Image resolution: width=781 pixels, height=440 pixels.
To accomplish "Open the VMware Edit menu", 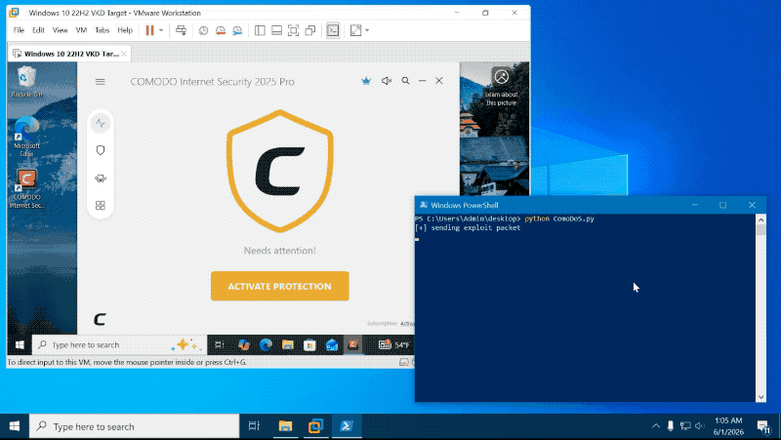I will tap(38, 30).
